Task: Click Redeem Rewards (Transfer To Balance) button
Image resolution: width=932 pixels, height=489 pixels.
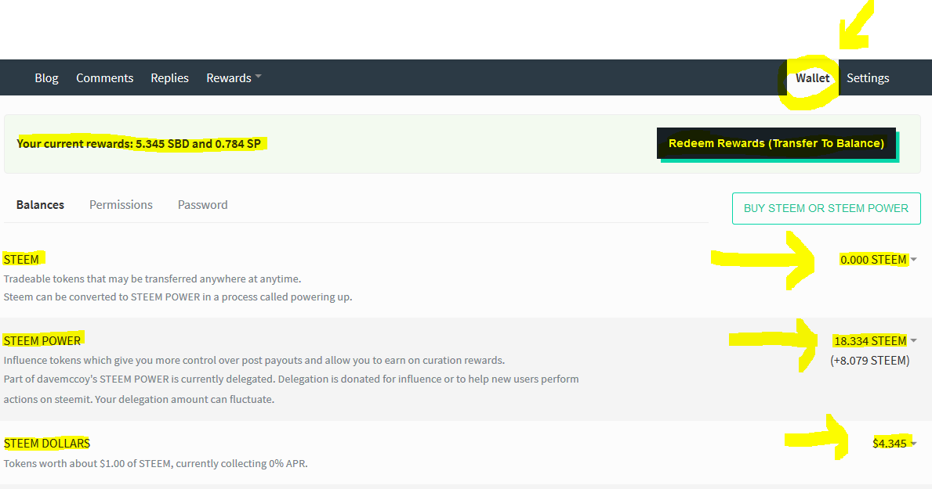Action: click(x=776, y=143)
